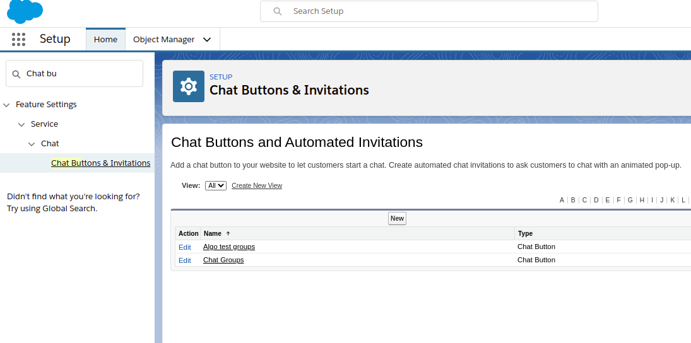
Task: Open the Object Manager dropdown chevron
Action: (207, 40)
